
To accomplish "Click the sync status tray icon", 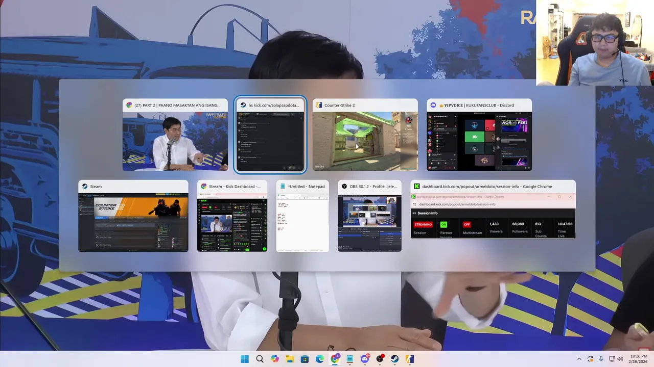I will [590, 359].
